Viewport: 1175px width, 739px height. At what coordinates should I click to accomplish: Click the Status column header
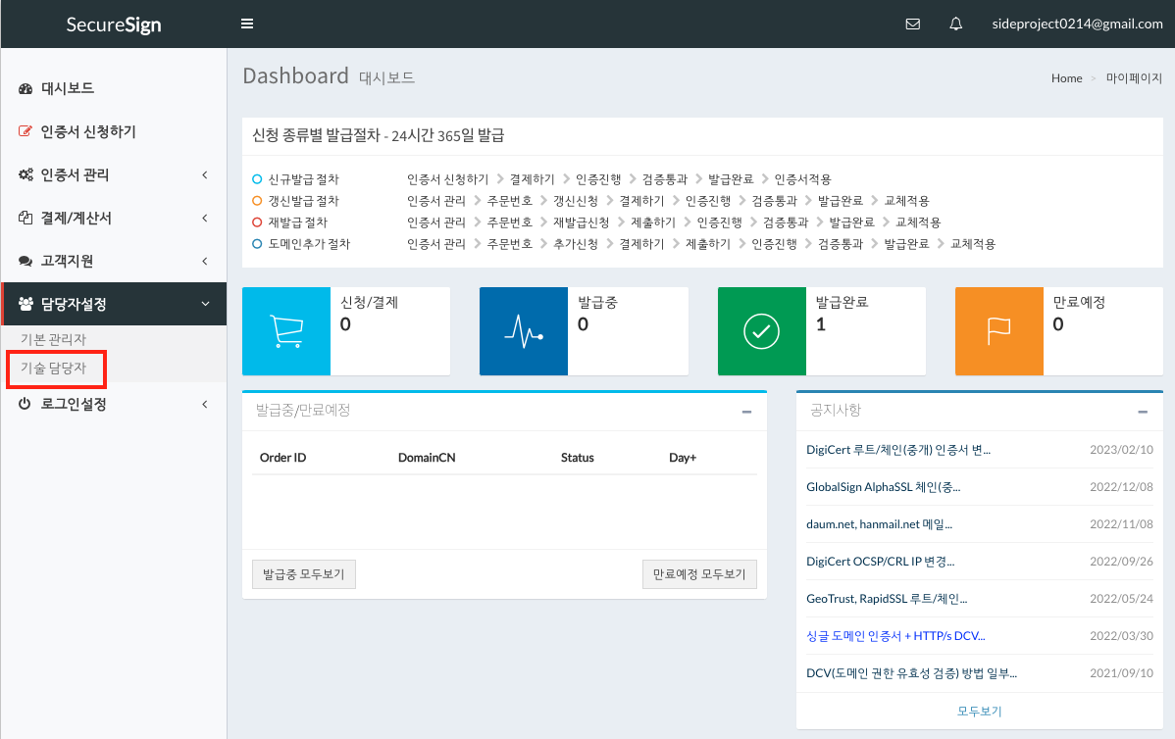pyautogui.click(x=577, y=458)
